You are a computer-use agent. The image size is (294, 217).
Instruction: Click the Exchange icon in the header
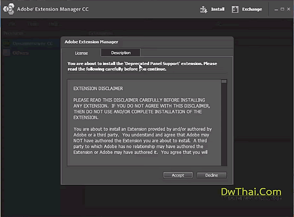235,10
